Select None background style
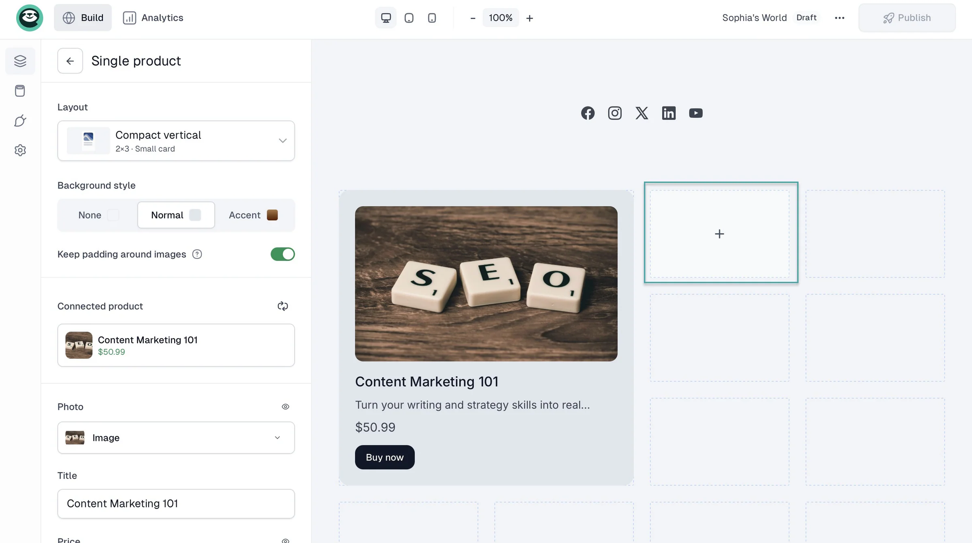972x543 pixels. pos(98,215)
